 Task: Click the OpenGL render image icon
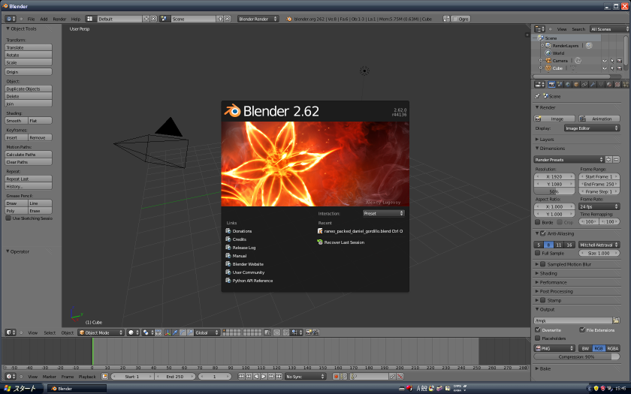tap(308, 332)
